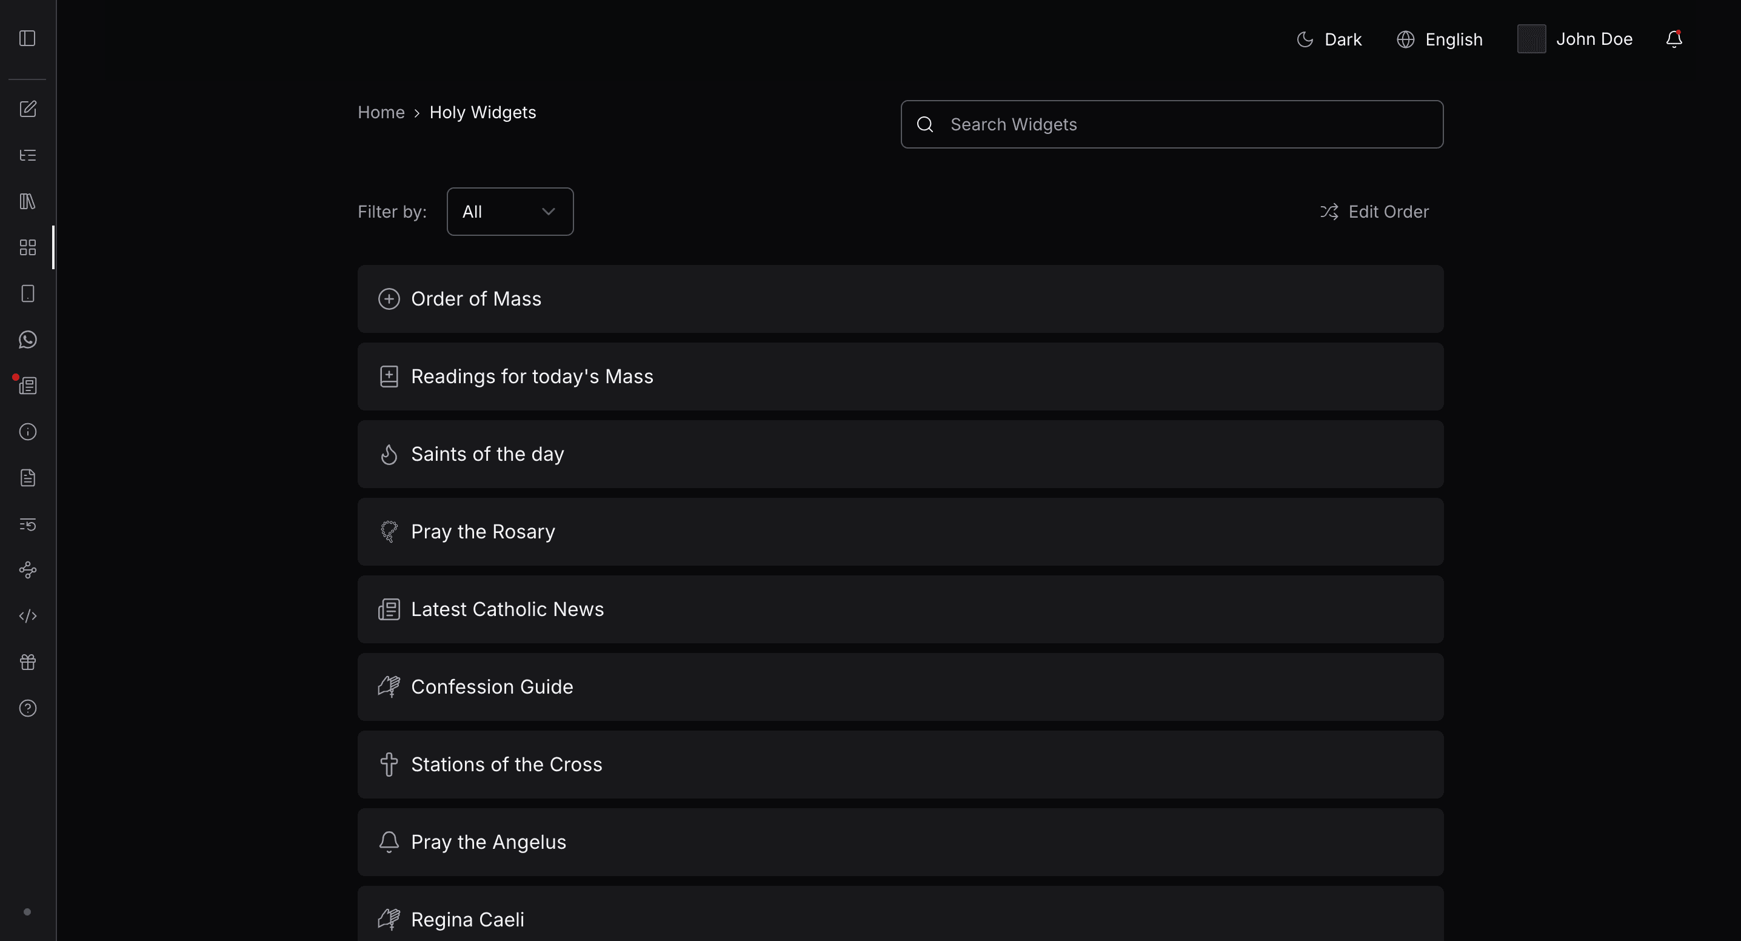Select the Confession Guide widget
The image size is (1741, 941).
(900, 687)
